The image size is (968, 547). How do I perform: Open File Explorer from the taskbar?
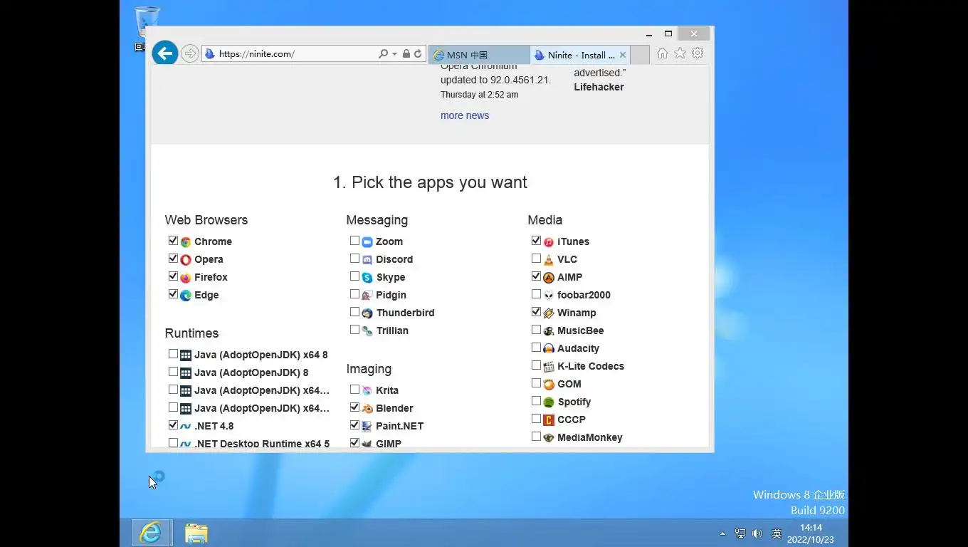(x=196, y=533)
